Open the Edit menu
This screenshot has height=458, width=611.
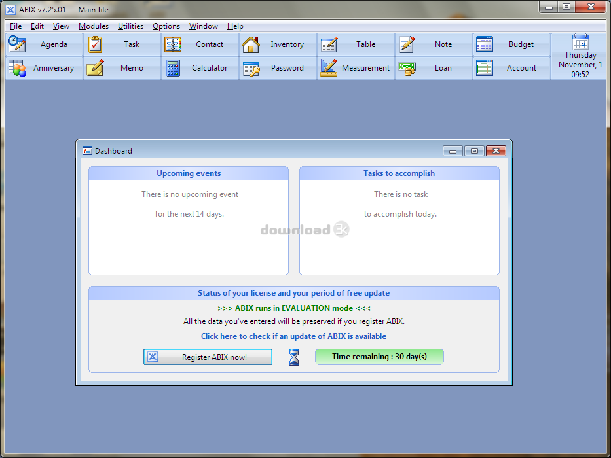(x=37, y=26)
